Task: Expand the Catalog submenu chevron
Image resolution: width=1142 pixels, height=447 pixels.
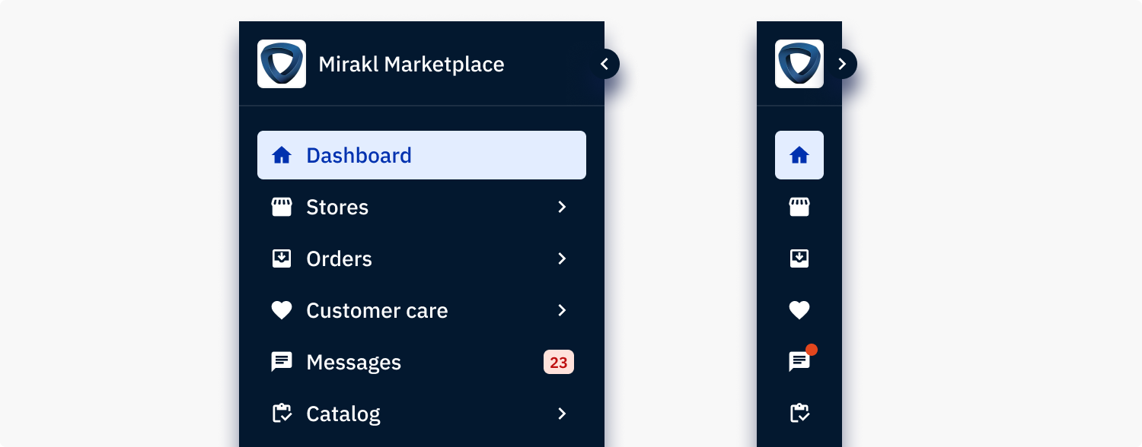Action: [x=562, y=414]
